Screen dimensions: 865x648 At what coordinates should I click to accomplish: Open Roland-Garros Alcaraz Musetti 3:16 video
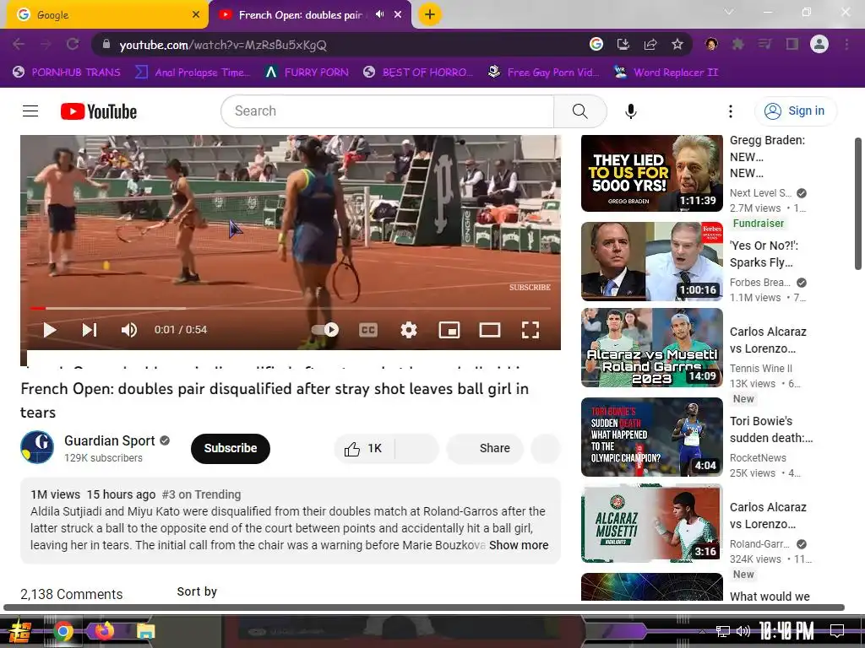click(x=651, y=523)
